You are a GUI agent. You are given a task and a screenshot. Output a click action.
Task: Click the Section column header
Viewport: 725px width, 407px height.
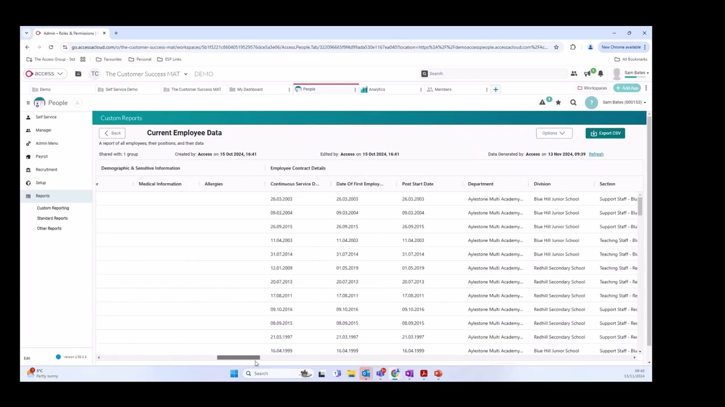[x=607, y=184]
